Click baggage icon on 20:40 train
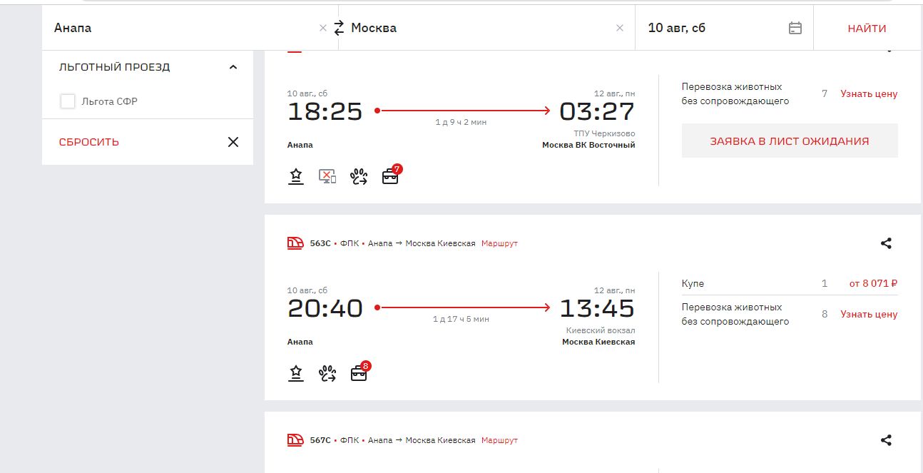Screen dimensions: 923x473 (359, 373)
